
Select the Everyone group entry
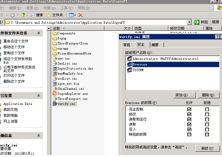click(x=173, y=64)
